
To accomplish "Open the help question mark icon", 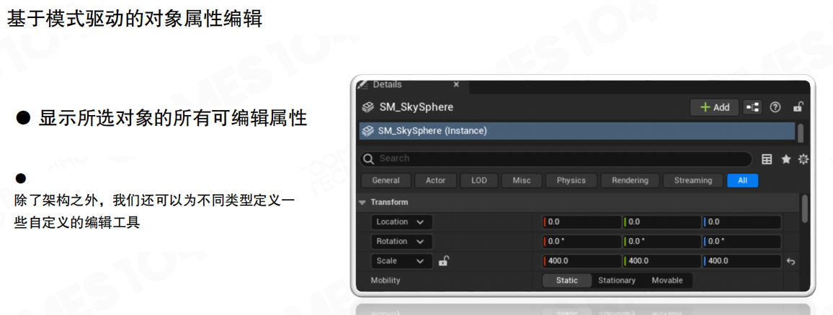I will click(775, 107).
